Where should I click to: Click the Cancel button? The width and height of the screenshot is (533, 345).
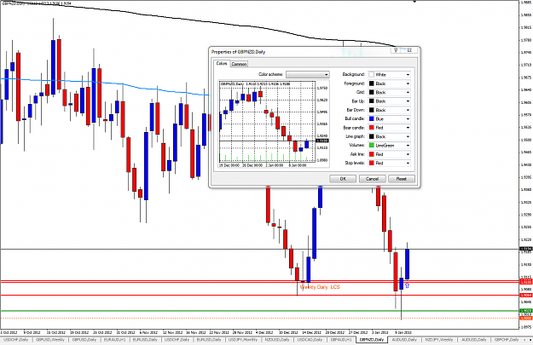(372, 179)
